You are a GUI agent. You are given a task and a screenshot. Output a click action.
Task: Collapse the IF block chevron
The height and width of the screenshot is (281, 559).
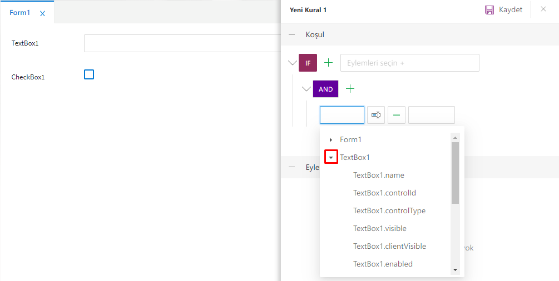click(293, 63)
